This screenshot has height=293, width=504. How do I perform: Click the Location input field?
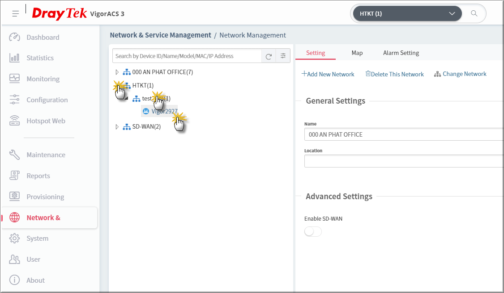[404, 161]
